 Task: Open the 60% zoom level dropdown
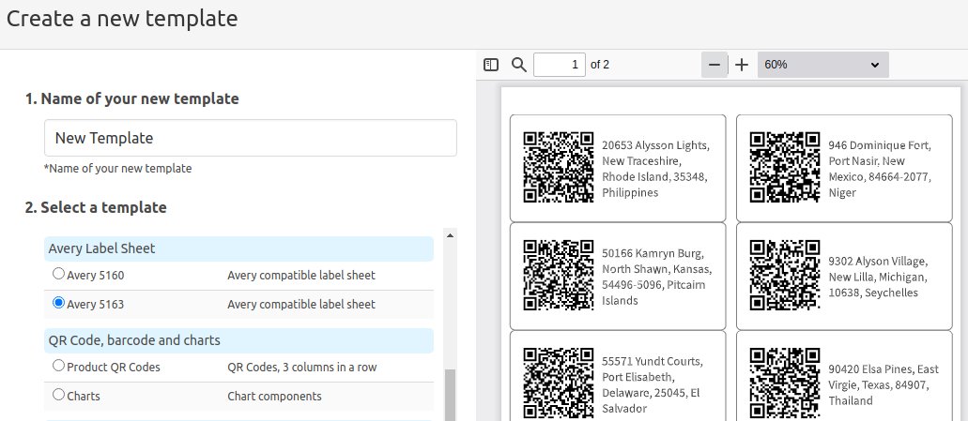tap(822, 65)
